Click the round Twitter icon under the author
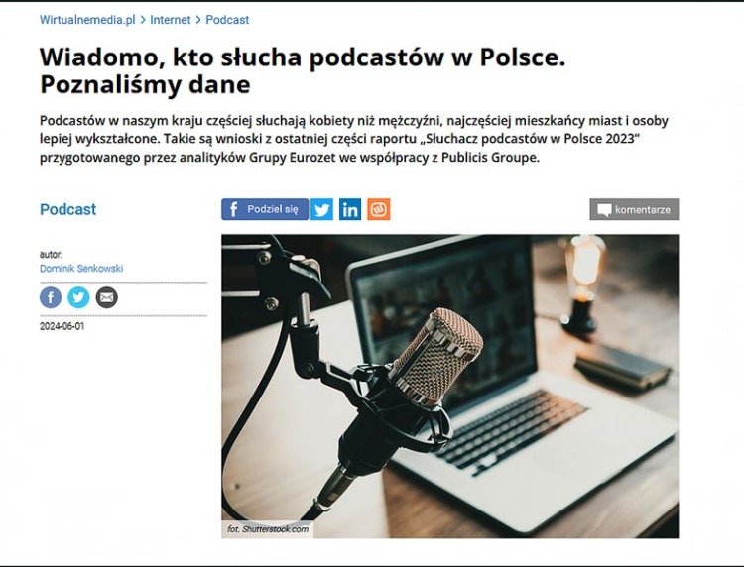The width and height of the screenshot is (744, 567). (78, 297)
